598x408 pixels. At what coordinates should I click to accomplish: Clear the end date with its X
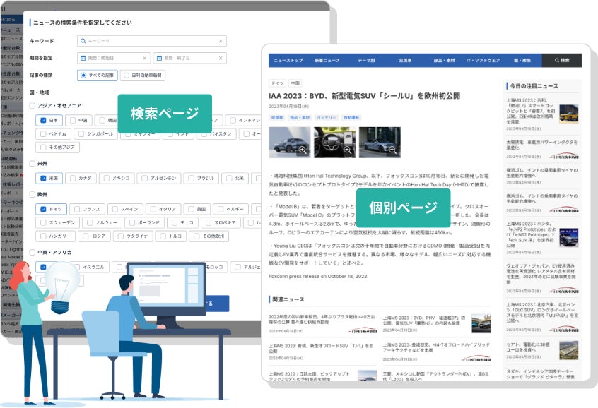[221, 58]
